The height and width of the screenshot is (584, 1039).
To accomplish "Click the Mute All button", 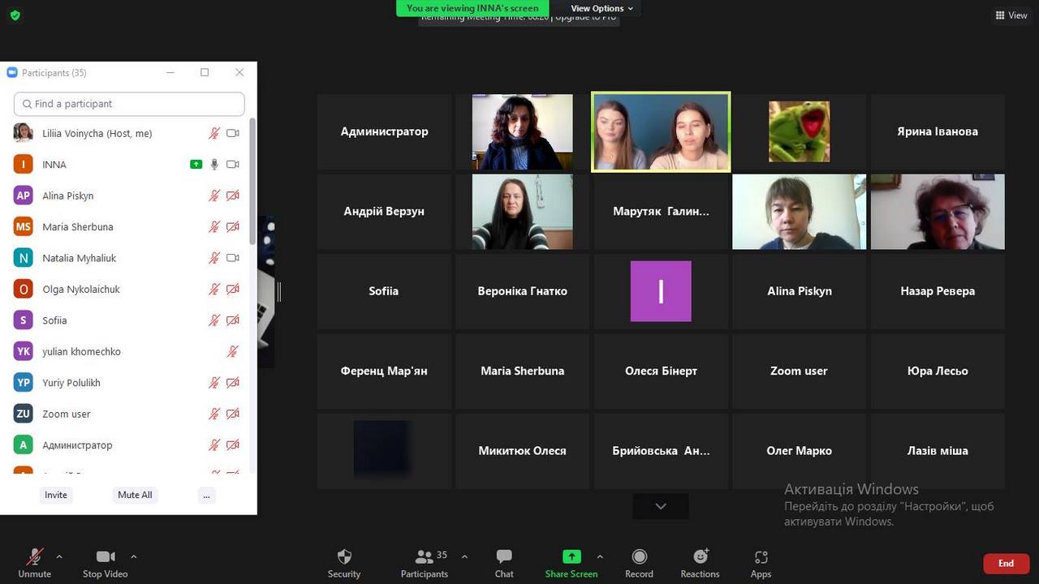I will point(135,495).
